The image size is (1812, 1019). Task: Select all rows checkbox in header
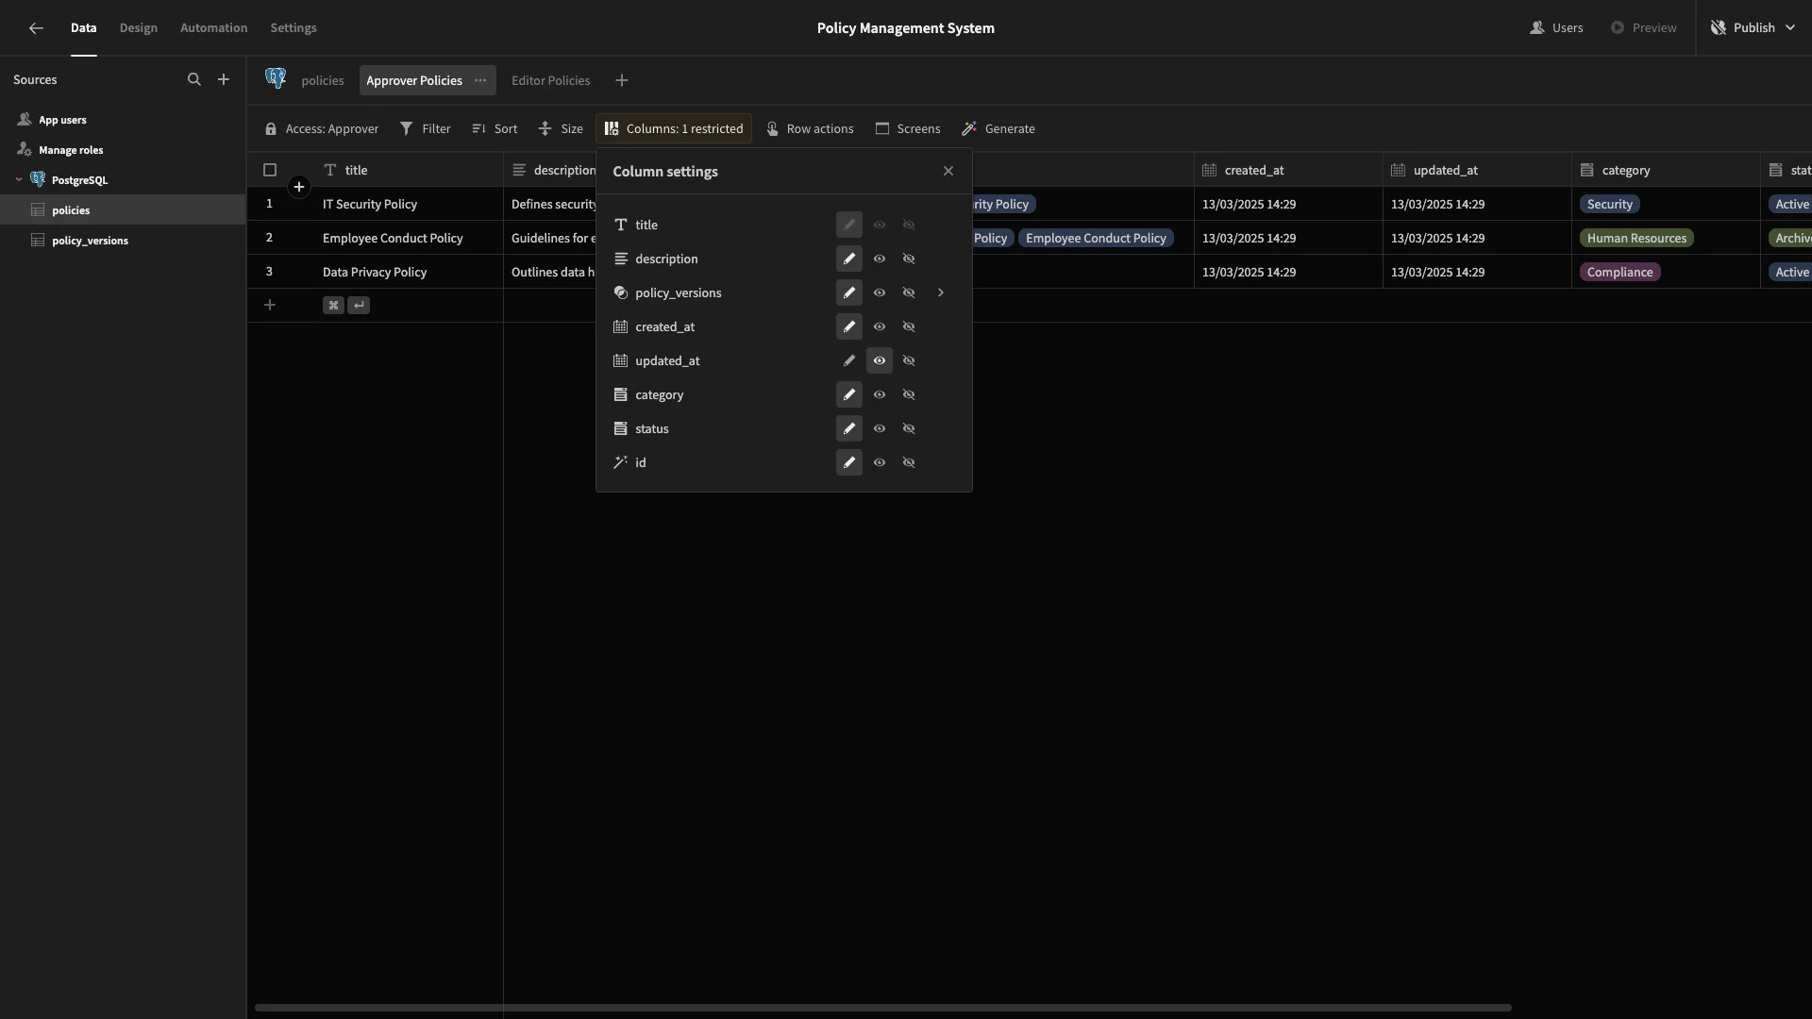click(270, 170)
